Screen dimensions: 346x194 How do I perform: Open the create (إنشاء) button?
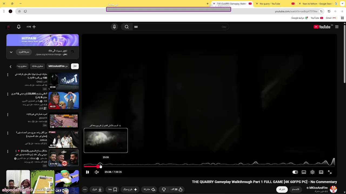[31, 27]
